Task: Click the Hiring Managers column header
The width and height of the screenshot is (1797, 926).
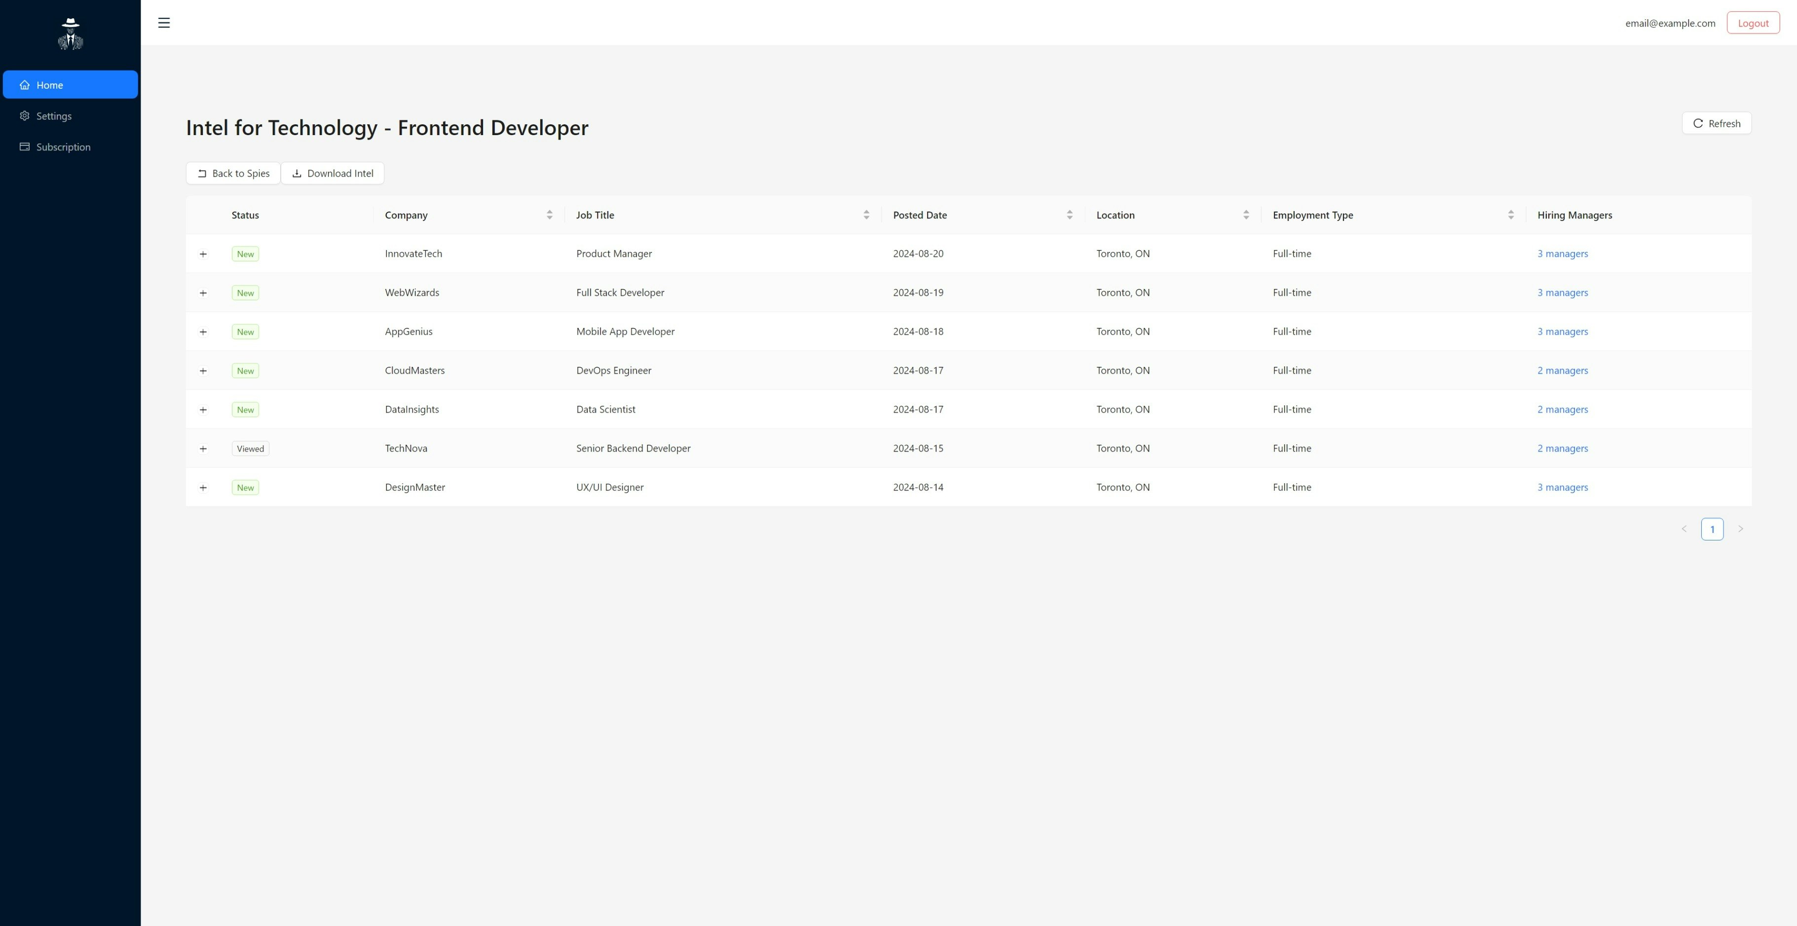Action: coord(1574,215)
